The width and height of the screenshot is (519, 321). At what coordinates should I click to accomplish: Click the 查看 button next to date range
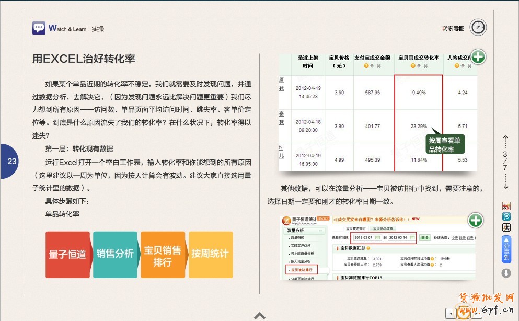(425, 238)
